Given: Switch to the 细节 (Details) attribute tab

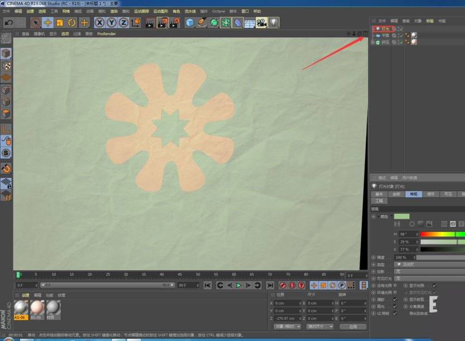Looking at the screenshot, I should coord(431,194).
